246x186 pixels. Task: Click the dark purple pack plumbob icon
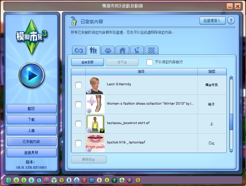[130, 180]
